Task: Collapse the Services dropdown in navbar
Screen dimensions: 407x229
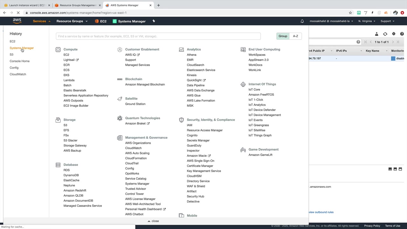Action: click(x=42, y=21)
